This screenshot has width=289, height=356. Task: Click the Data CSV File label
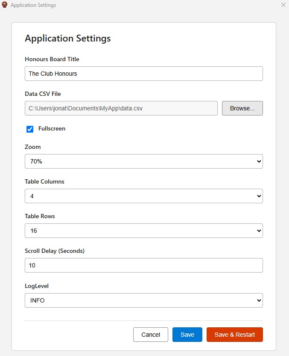tap(43, 94)
